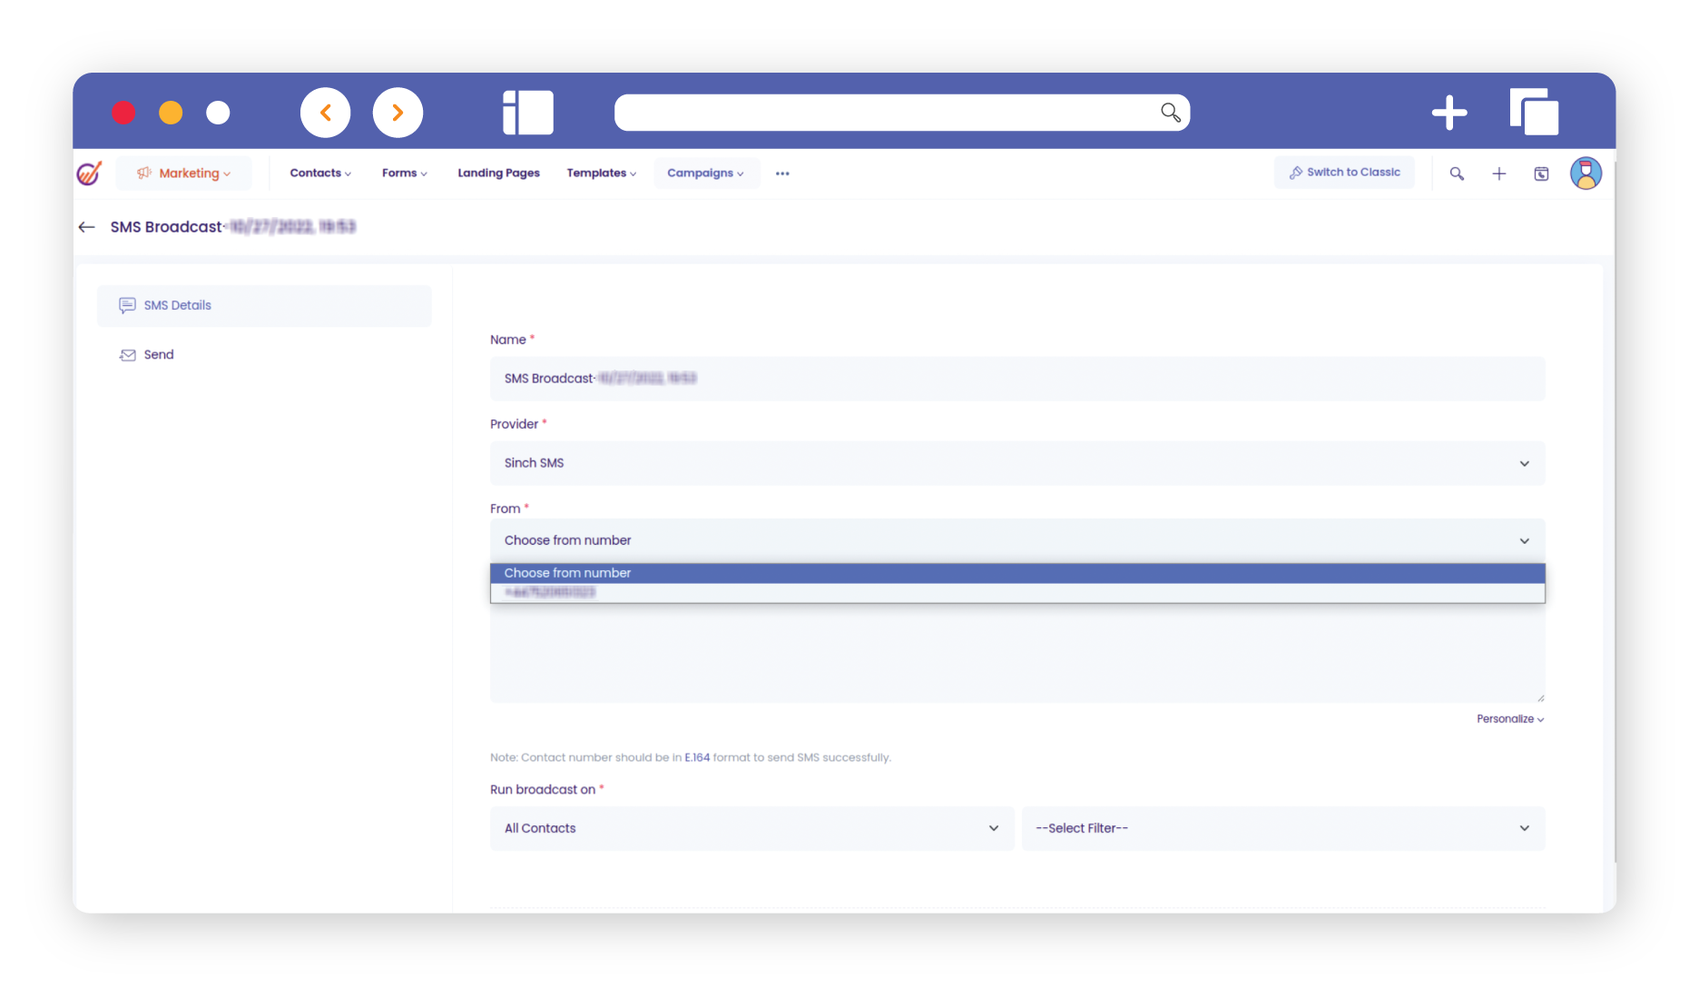This screenshot has width=1689, height=987.
Task: Click the duplicate windows icon
Action: pyautogui.click(x=1533, y=113)
